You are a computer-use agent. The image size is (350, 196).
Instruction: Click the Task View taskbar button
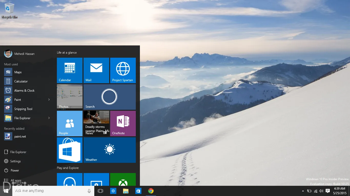(x=100, y=191)
